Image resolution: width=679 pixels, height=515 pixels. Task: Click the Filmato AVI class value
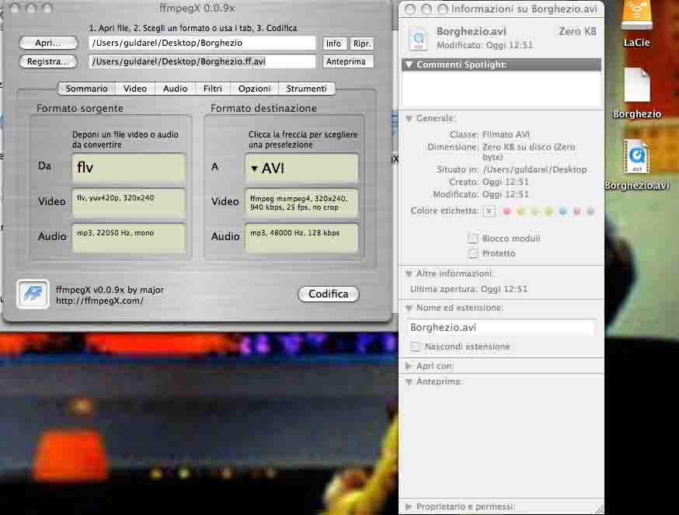(x=506, y=134)
